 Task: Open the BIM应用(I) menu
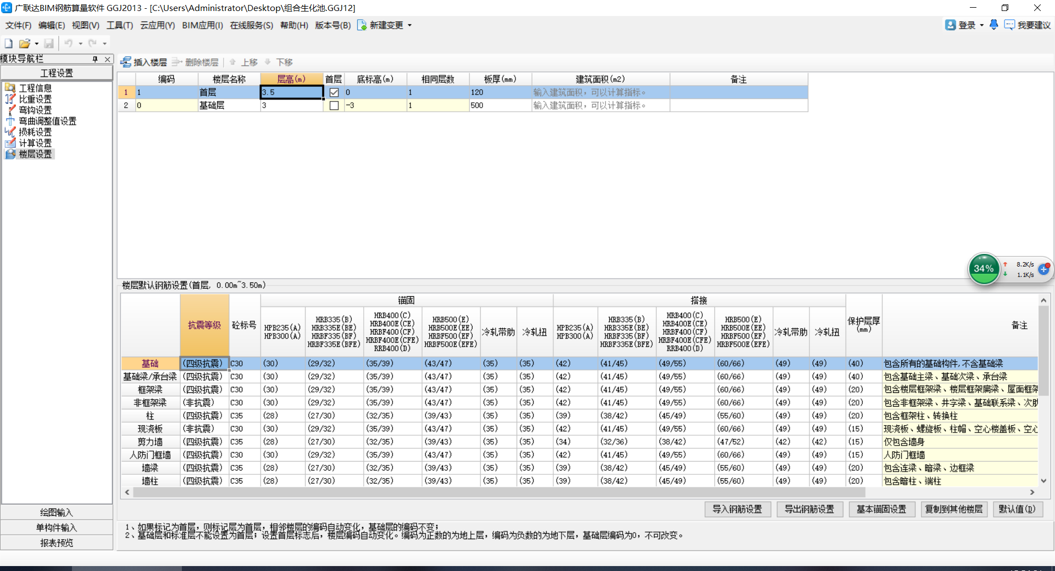pyautogui.click(x=202, y=25)
